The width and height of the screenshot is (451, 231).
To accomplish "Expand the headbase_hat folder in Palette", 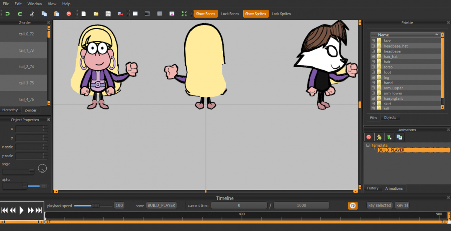I will (373, 46).
